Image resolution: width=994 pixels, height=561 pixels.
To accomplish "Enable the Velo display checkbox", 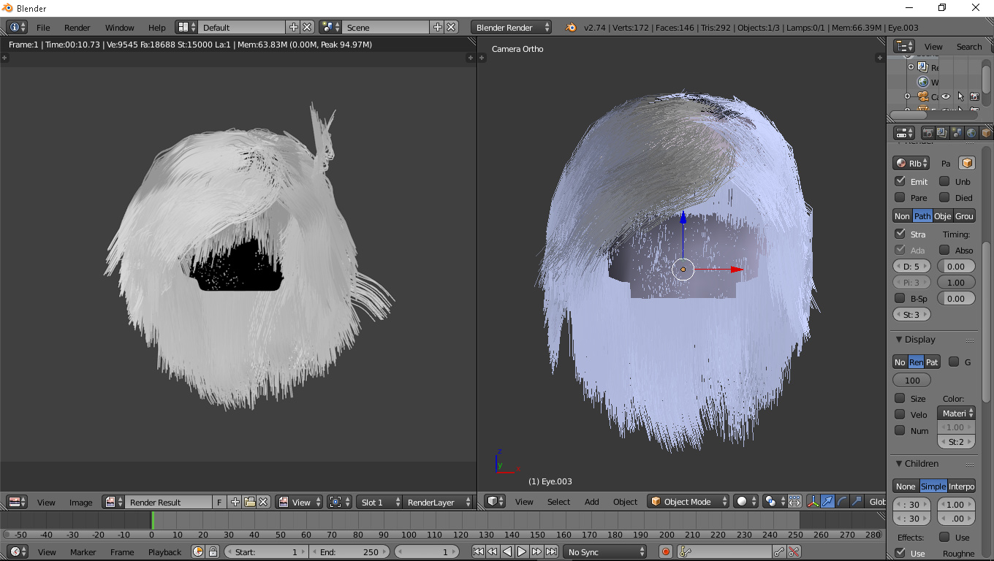I will coord(900,414).
